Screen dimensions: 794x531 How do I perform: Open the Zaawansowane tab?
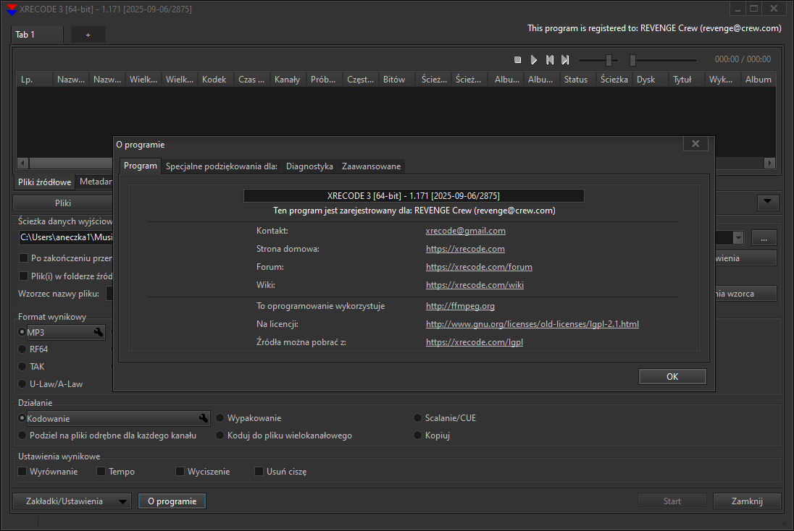click(x=371, y=166)
